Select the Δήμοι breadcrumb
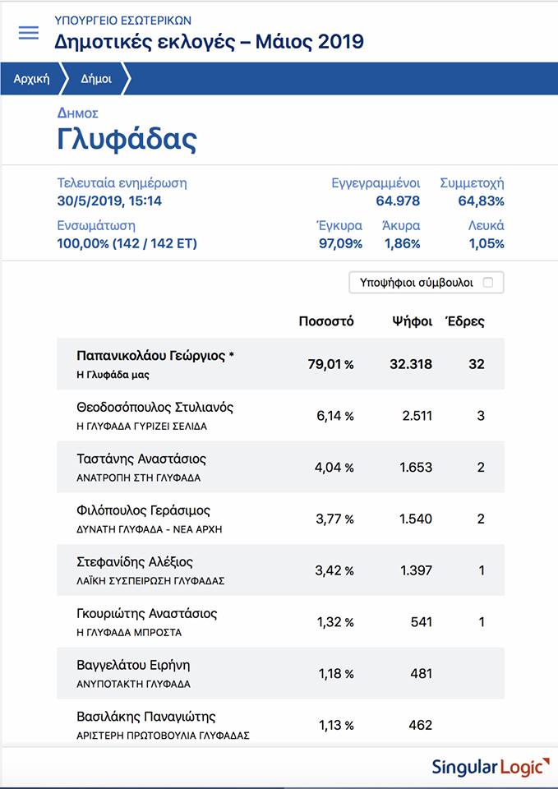This screenshot has width=558, height=789. click(x=96, y=80)
